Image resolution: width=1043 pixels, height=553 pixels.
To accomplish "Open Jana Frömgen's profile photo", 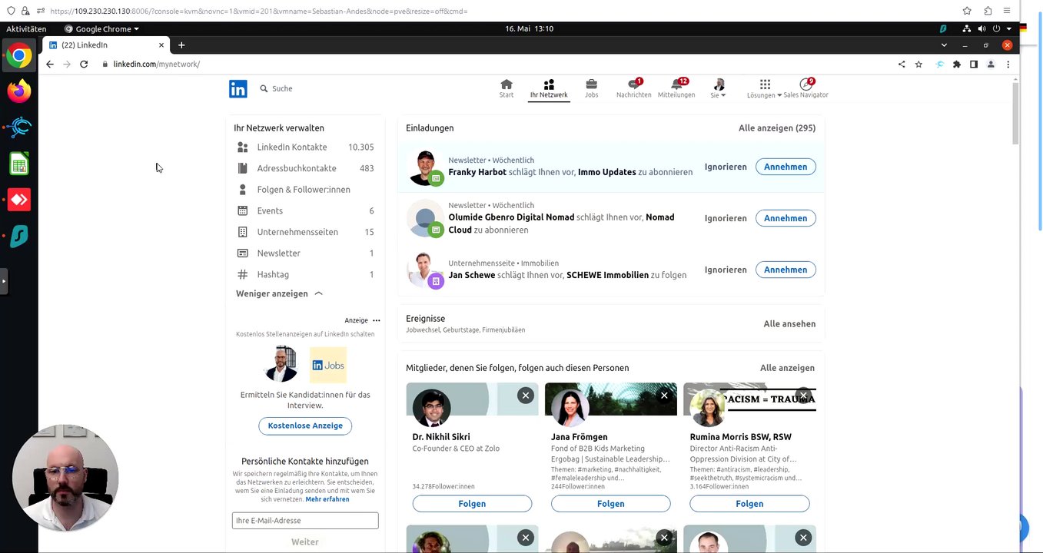I will [570, 407].
